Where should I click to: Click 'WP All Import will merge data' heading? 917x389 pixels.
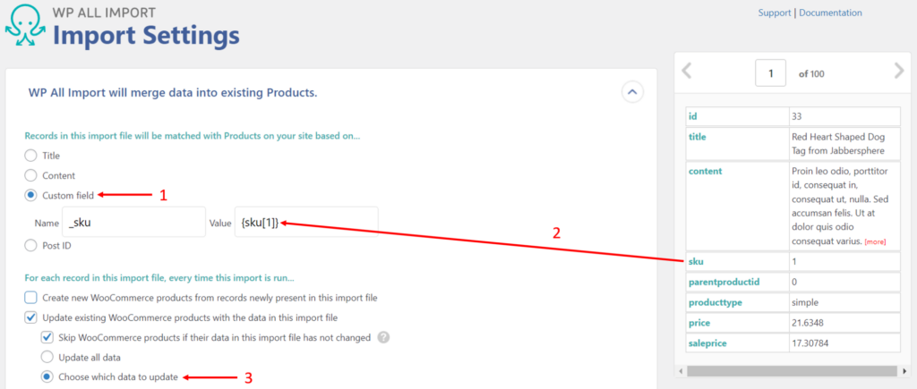point(173,93)
